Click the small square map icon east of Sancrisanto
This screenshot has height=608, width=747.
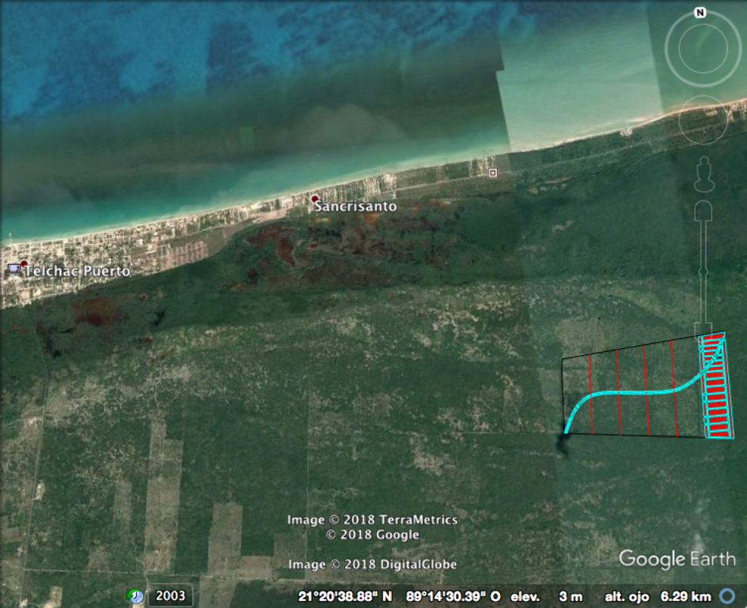[x=492, y=172]
